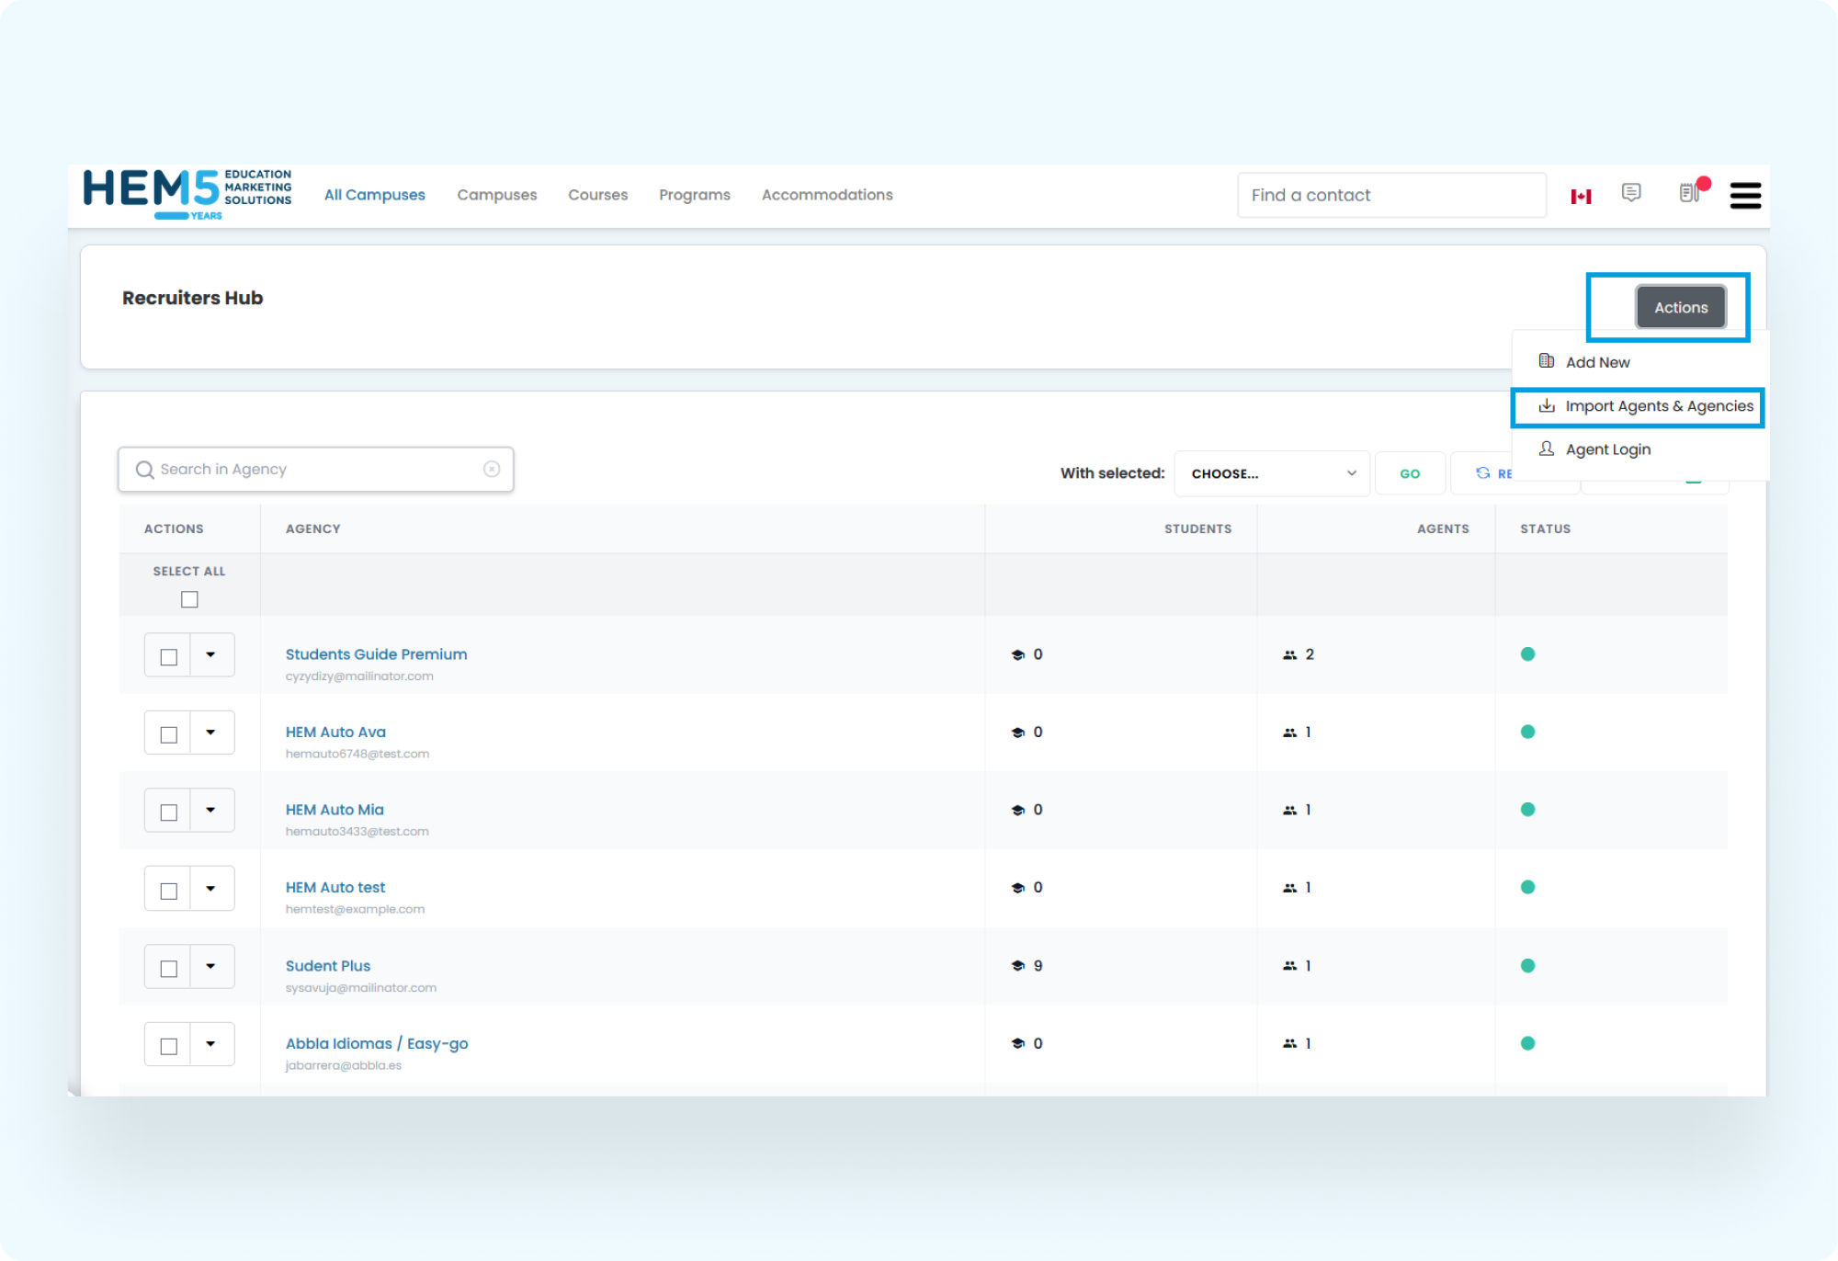Open the chat messages icon
The width and height of the screenshot is (1838, 1261).
pyautogui.click(x=1631, y=193)
